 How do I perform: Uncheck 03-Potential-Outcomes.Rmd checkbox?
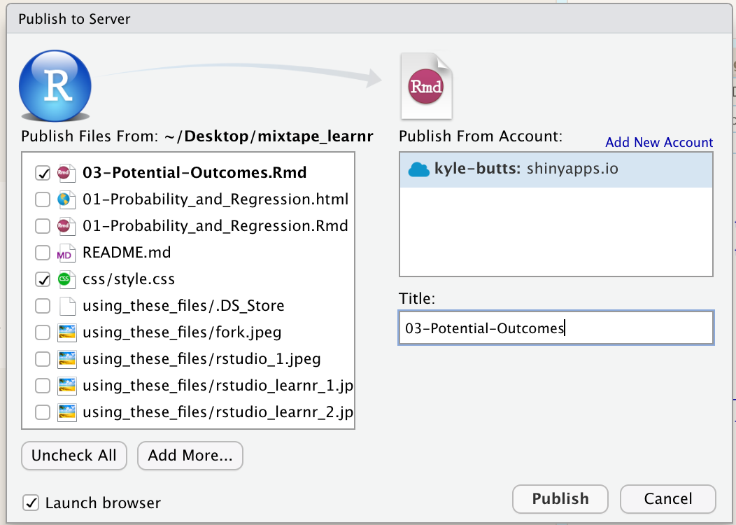(43, 174)
